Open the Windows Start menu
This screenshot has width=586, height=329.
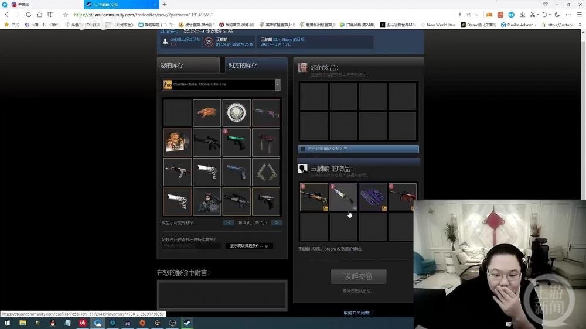[x=7, y=323]
